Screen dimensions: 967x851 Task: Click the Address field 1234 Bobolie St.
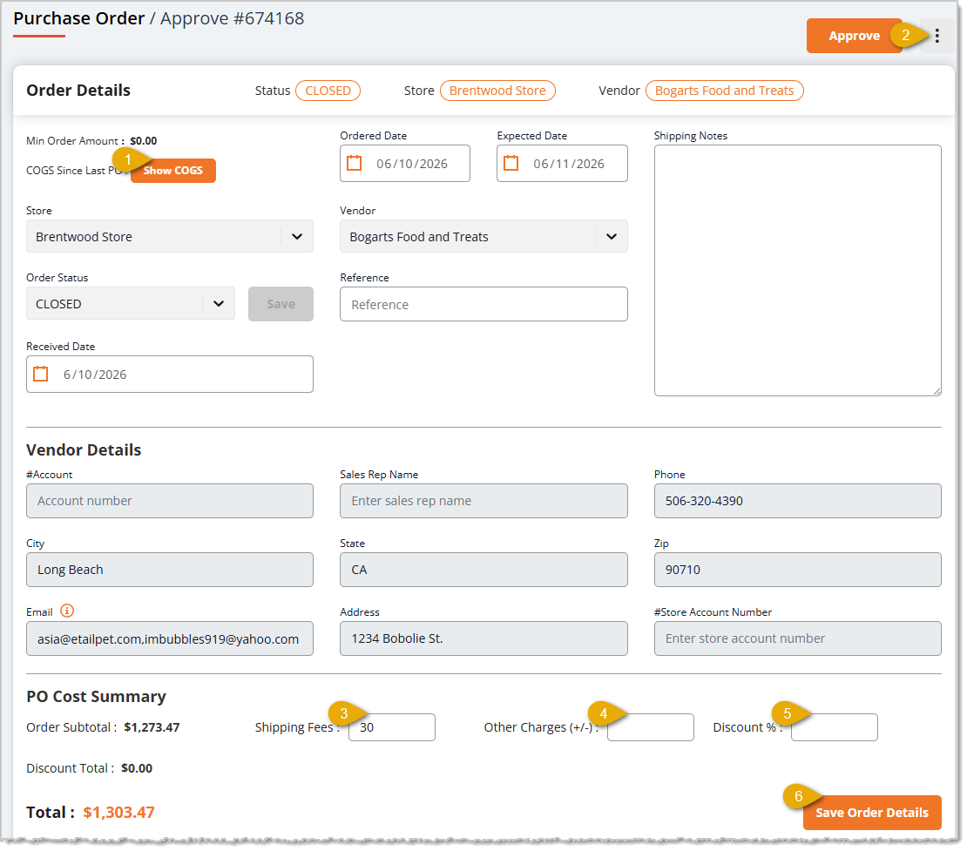click(483, 638)
